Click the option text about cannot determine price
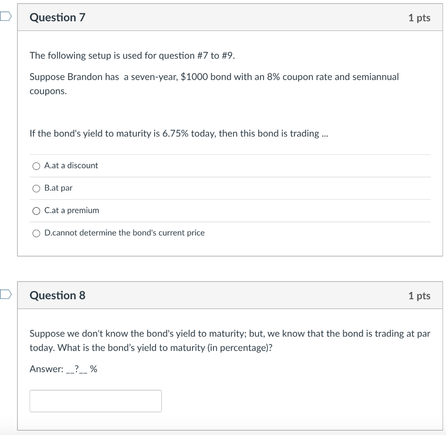The height and width of the screenshot is (435, 446). pyautogui.click(x=124, y=233)
